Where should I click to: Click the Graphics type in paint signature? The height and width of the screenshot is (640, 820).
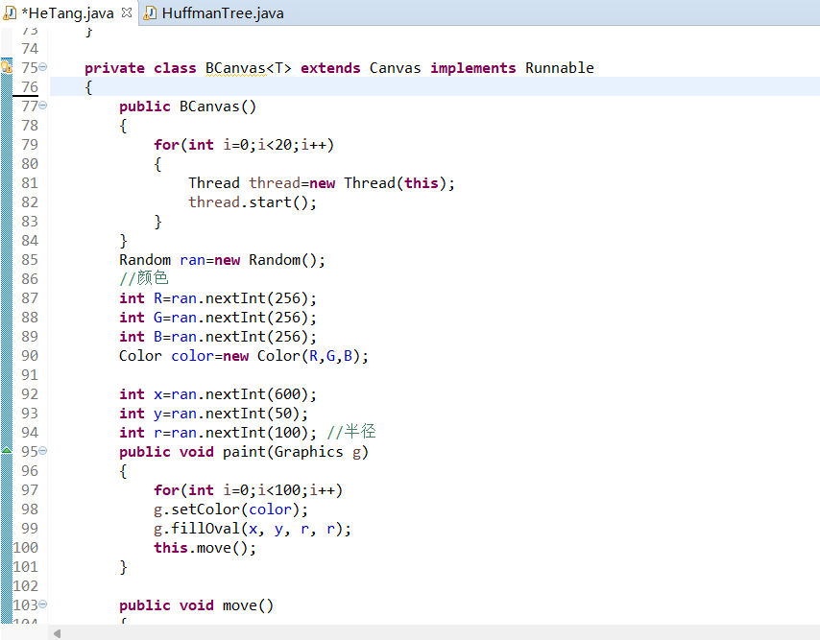point(308,452)
